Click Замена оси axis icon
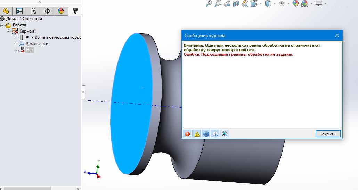Viewport: 358px width, 190px height. tap(22, 43)
